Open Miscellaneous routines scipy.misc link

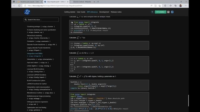click(x=41, y=93)
